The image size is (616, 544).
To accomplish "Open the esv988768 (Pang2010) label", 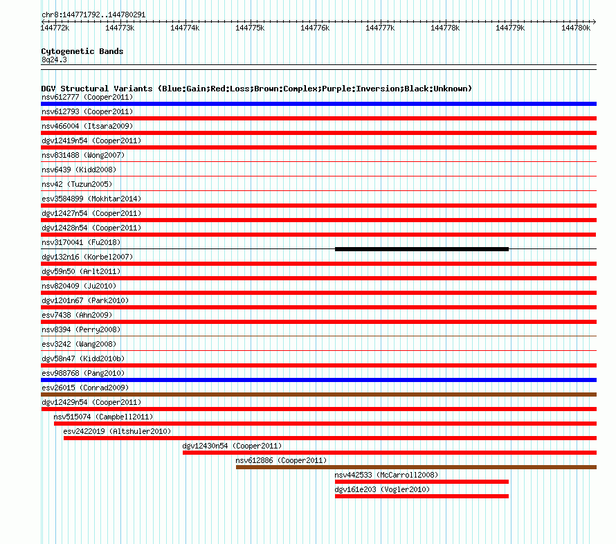I will pyautogui.click(x=83, y=373).
